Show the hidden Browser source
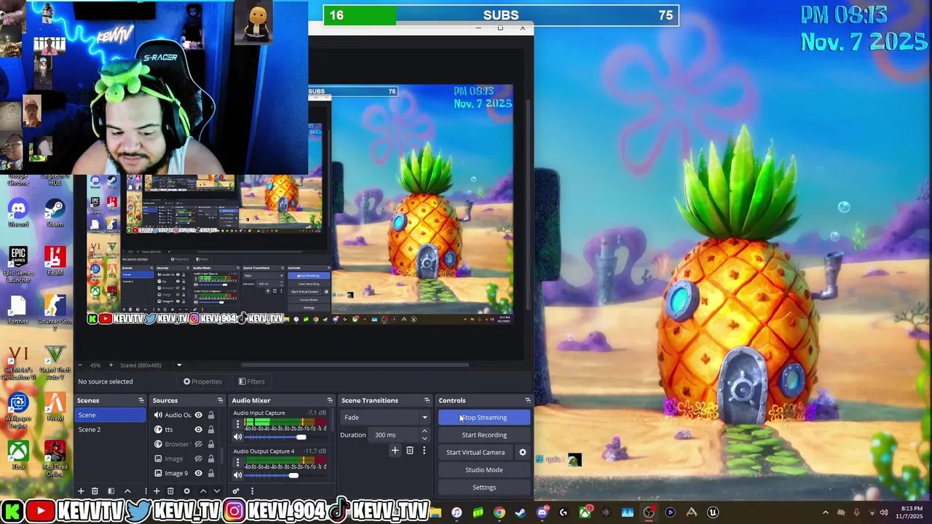932x524 pixels. pos(198,444)
